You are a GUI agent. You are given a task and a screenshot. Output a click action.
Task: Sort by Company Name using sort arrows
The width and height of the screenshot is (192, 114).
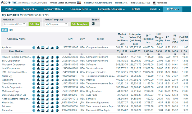coord(16,54)
